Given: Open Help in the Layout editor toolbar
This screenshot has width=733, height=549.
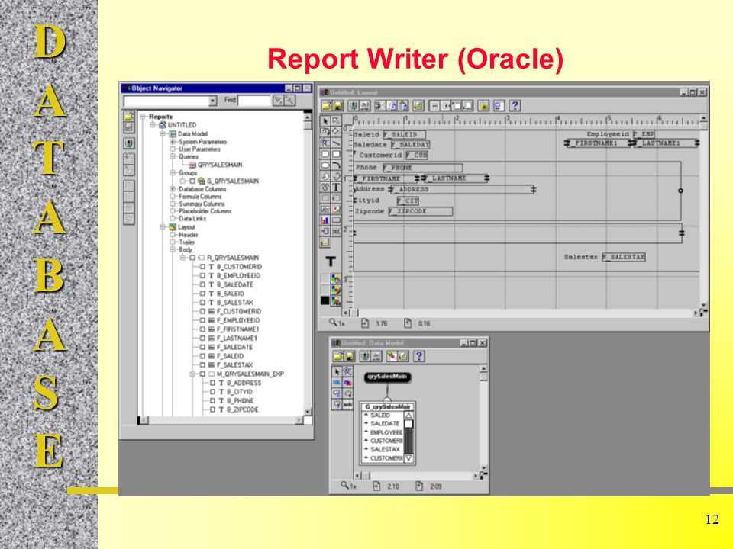Looking at the screenshot, I should [x=515, y=105].
